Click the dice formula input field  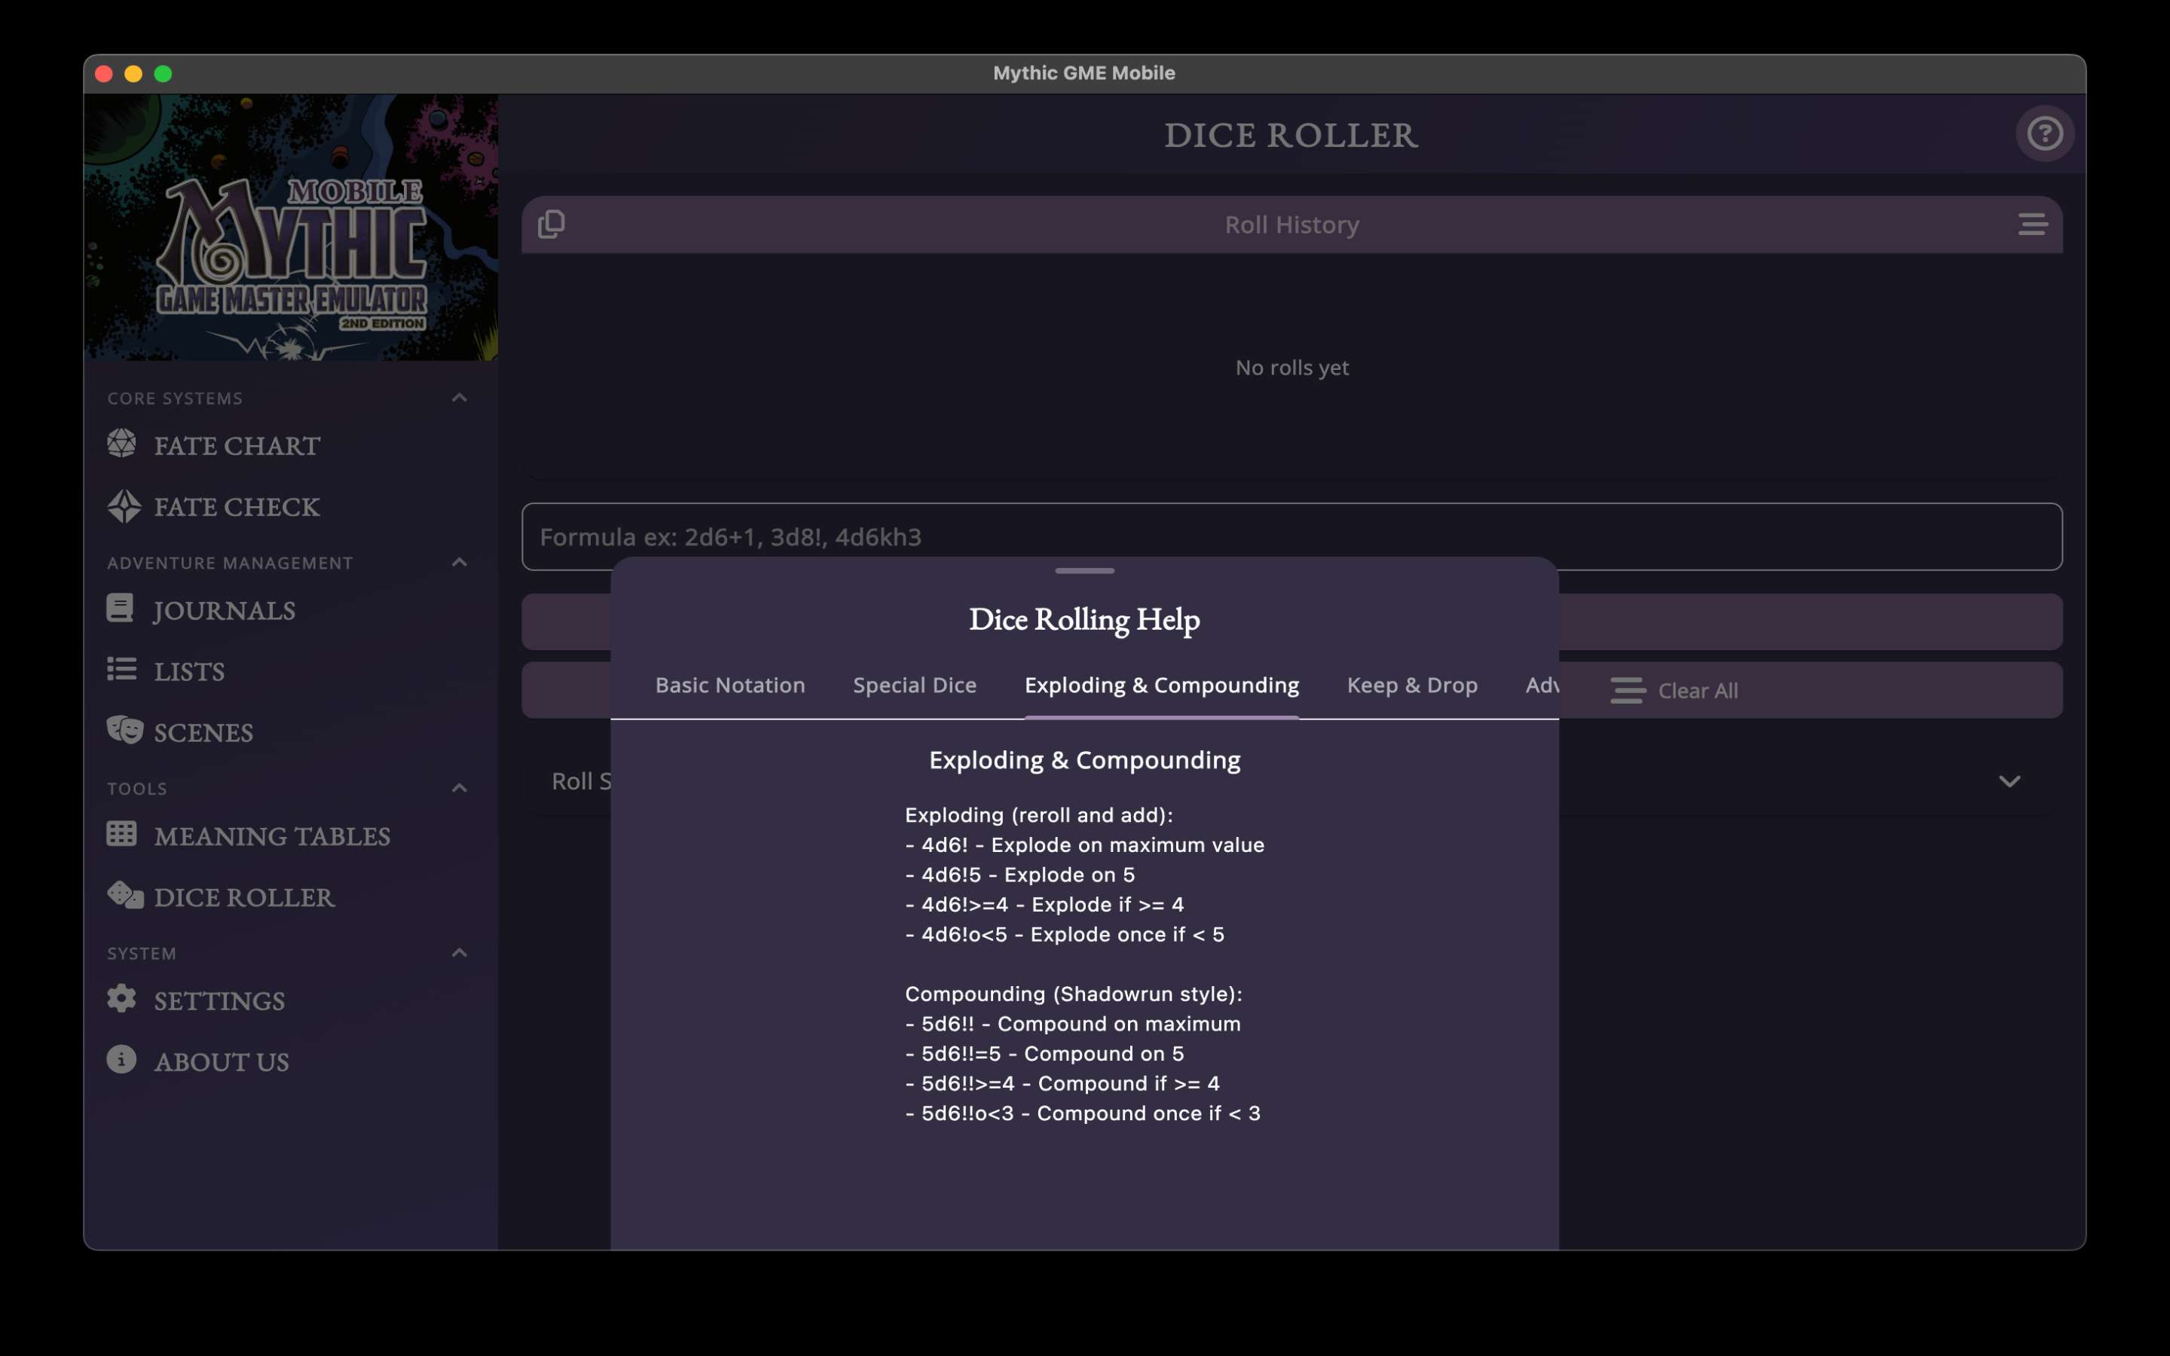tap(1291, 536)
